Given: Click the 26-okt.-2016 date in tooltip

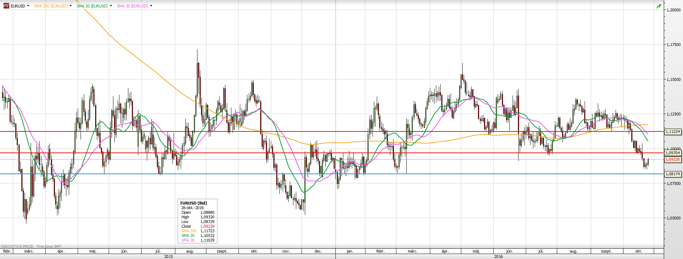Looking at the screenshot, I should 192,208.
